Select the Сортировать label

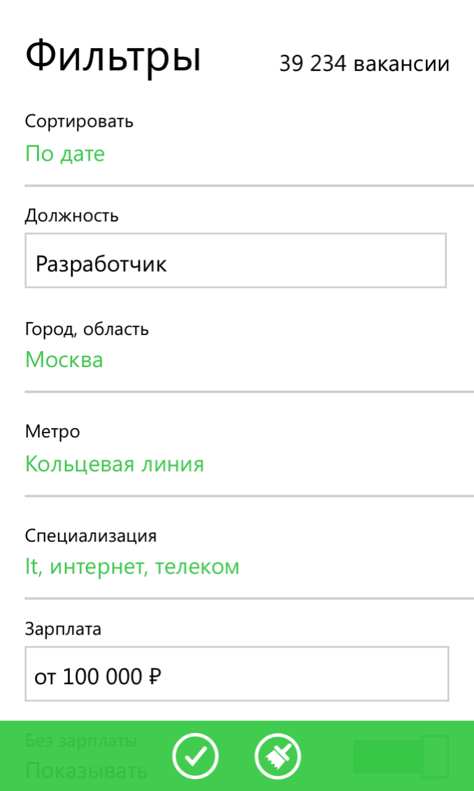[79, 121]
